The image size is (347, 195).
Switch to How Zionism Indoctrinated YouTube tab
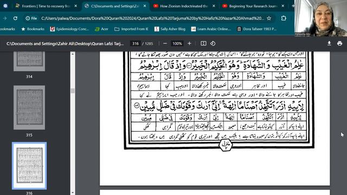183,6
